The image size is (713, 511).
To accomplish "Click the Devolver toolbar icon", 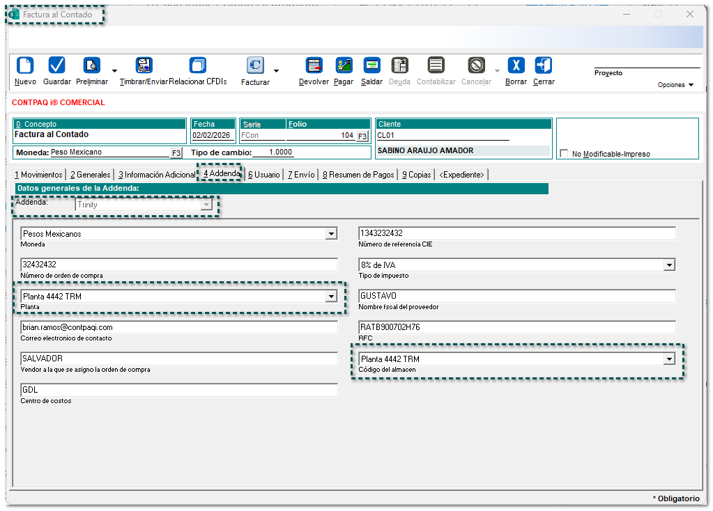I will pyautogui.click(x=314, y=65).
